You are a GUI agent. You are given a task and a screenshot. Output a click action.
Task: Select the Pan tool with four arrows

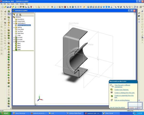137,7
